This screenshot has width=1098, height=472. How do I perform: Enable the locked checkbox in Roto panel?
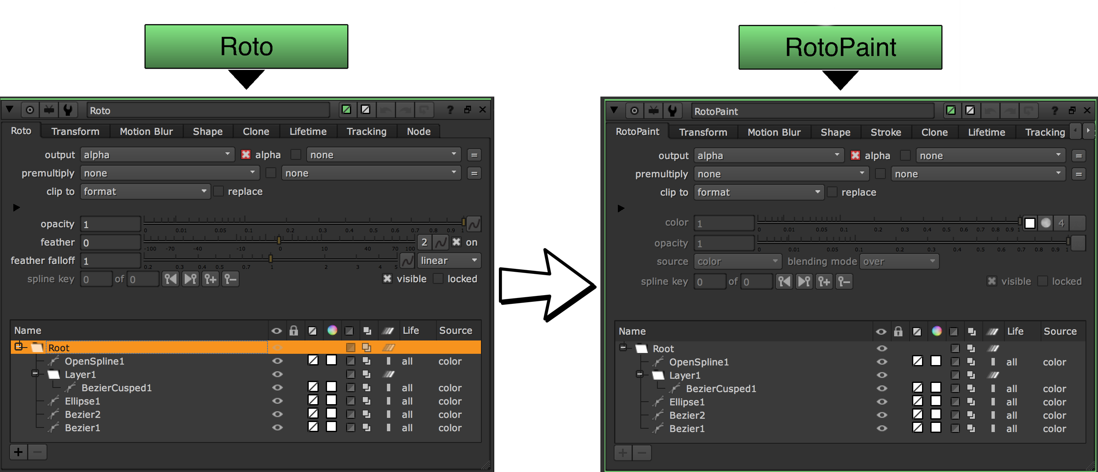click(438, 279)
